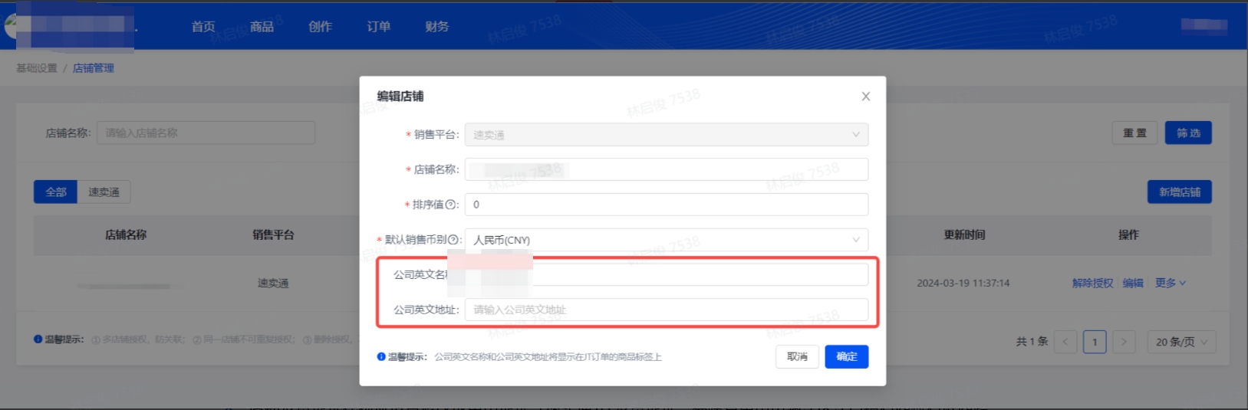Image resolution: width=1248 pixels, height=410 pixels.
Task: Open the 财务 top menu item
Action: (x=436, y=27)
